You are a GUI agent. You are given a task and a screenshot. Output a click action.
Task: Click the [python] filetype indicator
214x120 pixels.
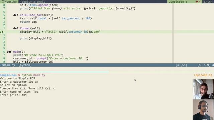pyautogui.click(x=25, y=65)
